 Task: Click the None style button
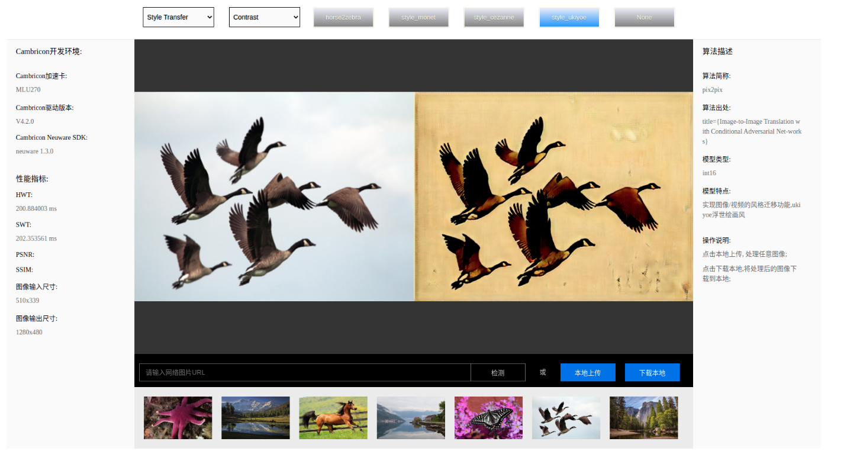(x=644, y=17)
